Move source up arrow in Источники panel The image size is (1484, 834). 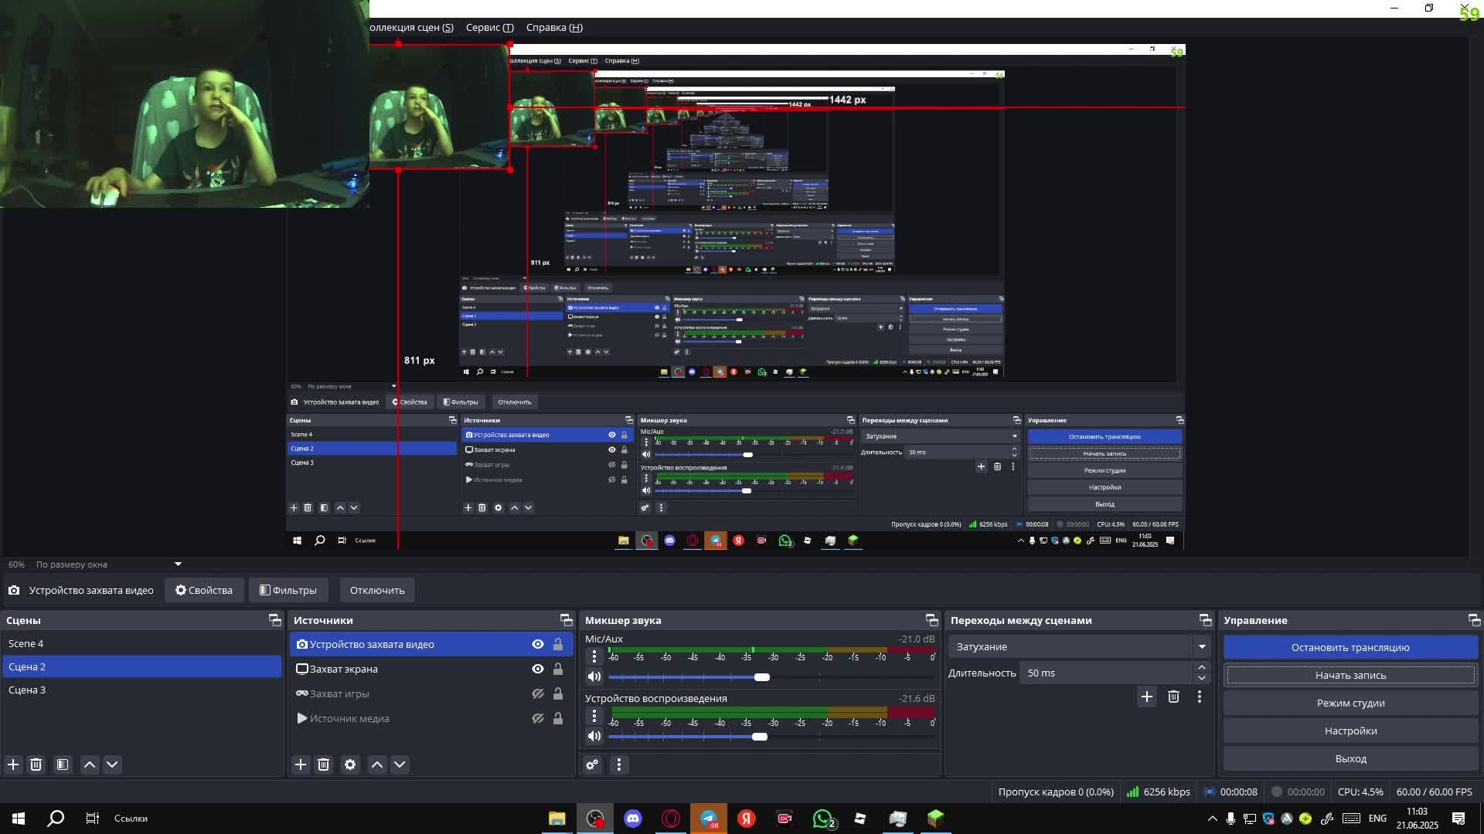377,764
